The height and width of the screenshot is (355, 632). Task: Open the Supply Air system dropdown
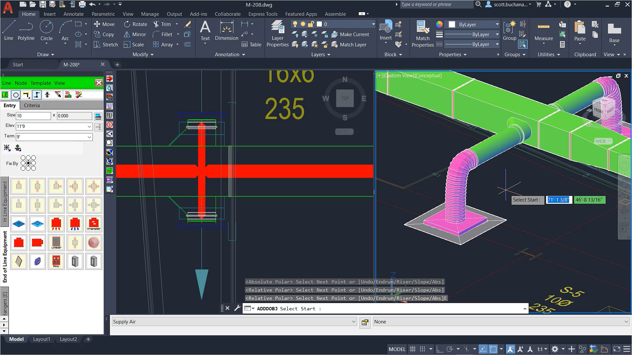pos(354,322)
